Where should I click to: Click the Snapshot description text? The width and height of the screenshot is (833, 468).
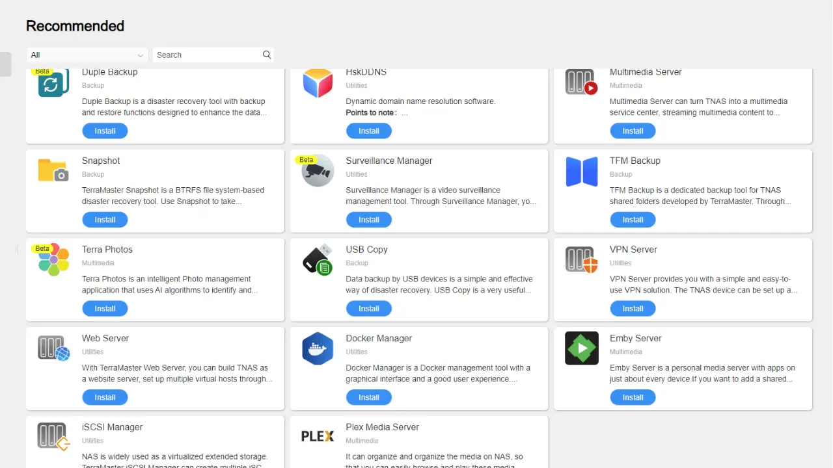[x=174, y=196]
